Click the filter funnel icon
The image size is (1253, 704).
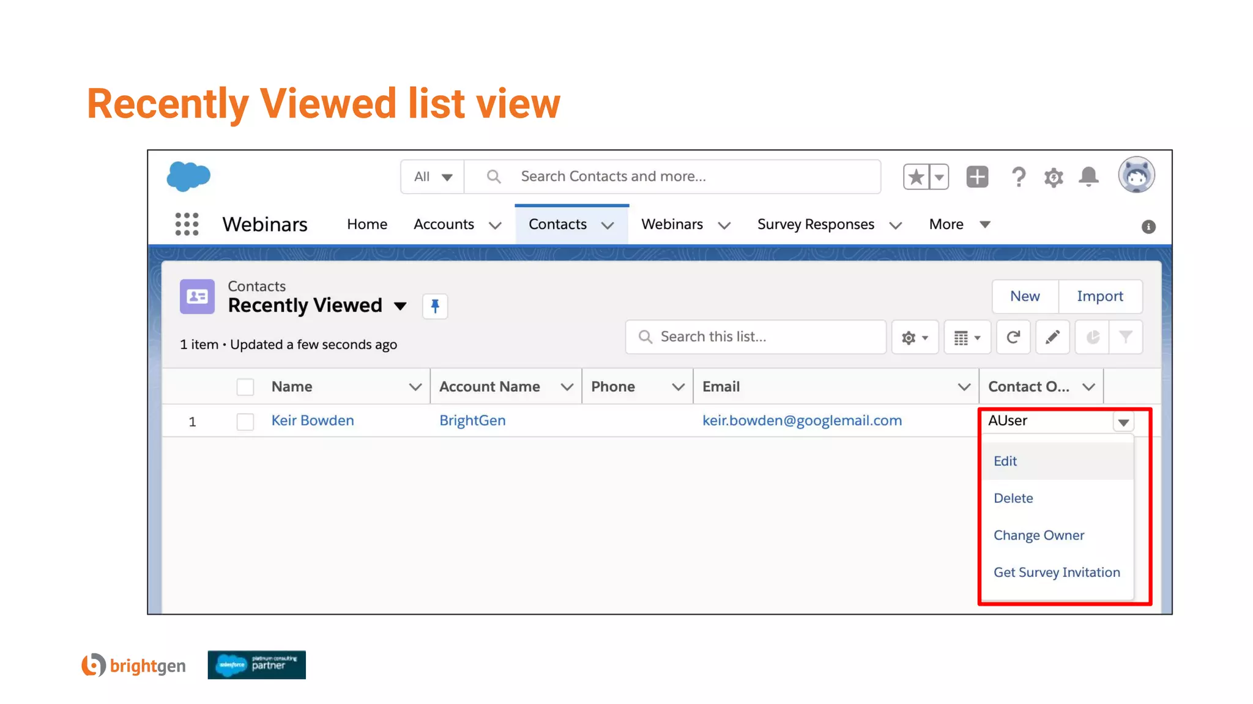(1126, 337)
